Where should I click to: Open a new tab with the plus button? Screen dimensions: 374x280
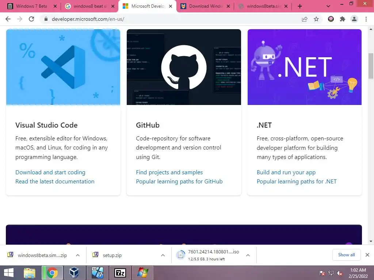pos(300,6)
